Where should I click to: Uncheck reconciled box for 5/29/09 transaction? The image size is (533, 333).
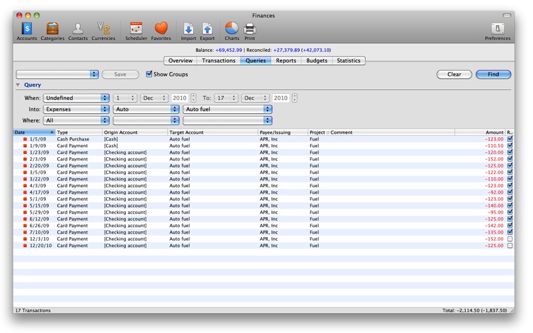point(510,212)
